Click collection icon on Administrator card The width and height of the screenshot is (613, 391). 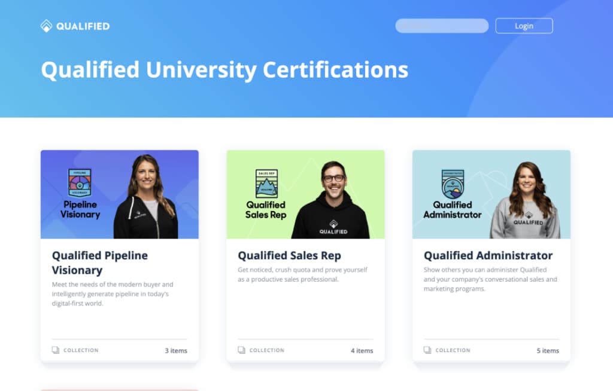[x=427, y=350]
